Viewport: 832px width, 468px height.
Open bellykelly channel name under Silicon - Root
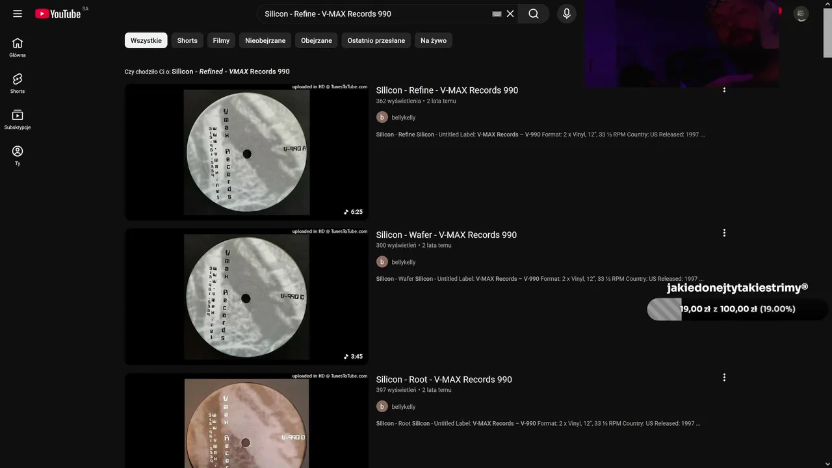(x=404, y=407)
